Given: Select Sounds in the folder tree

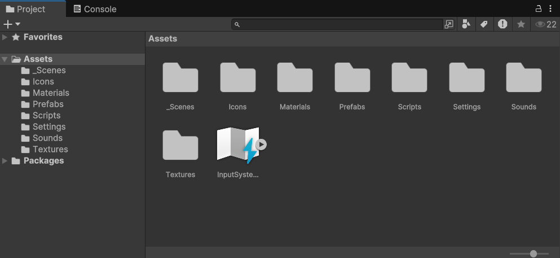Looking at the screenshot, I should [x=47, y=138].
